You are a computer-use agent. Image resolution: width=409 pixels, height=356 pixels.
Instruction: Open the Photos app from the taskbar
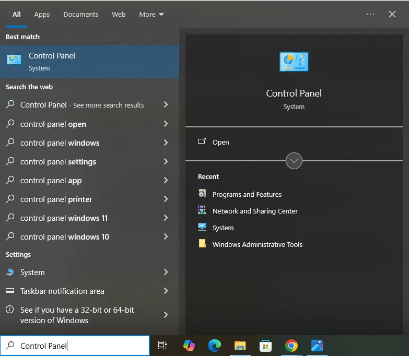pos(317,346)
